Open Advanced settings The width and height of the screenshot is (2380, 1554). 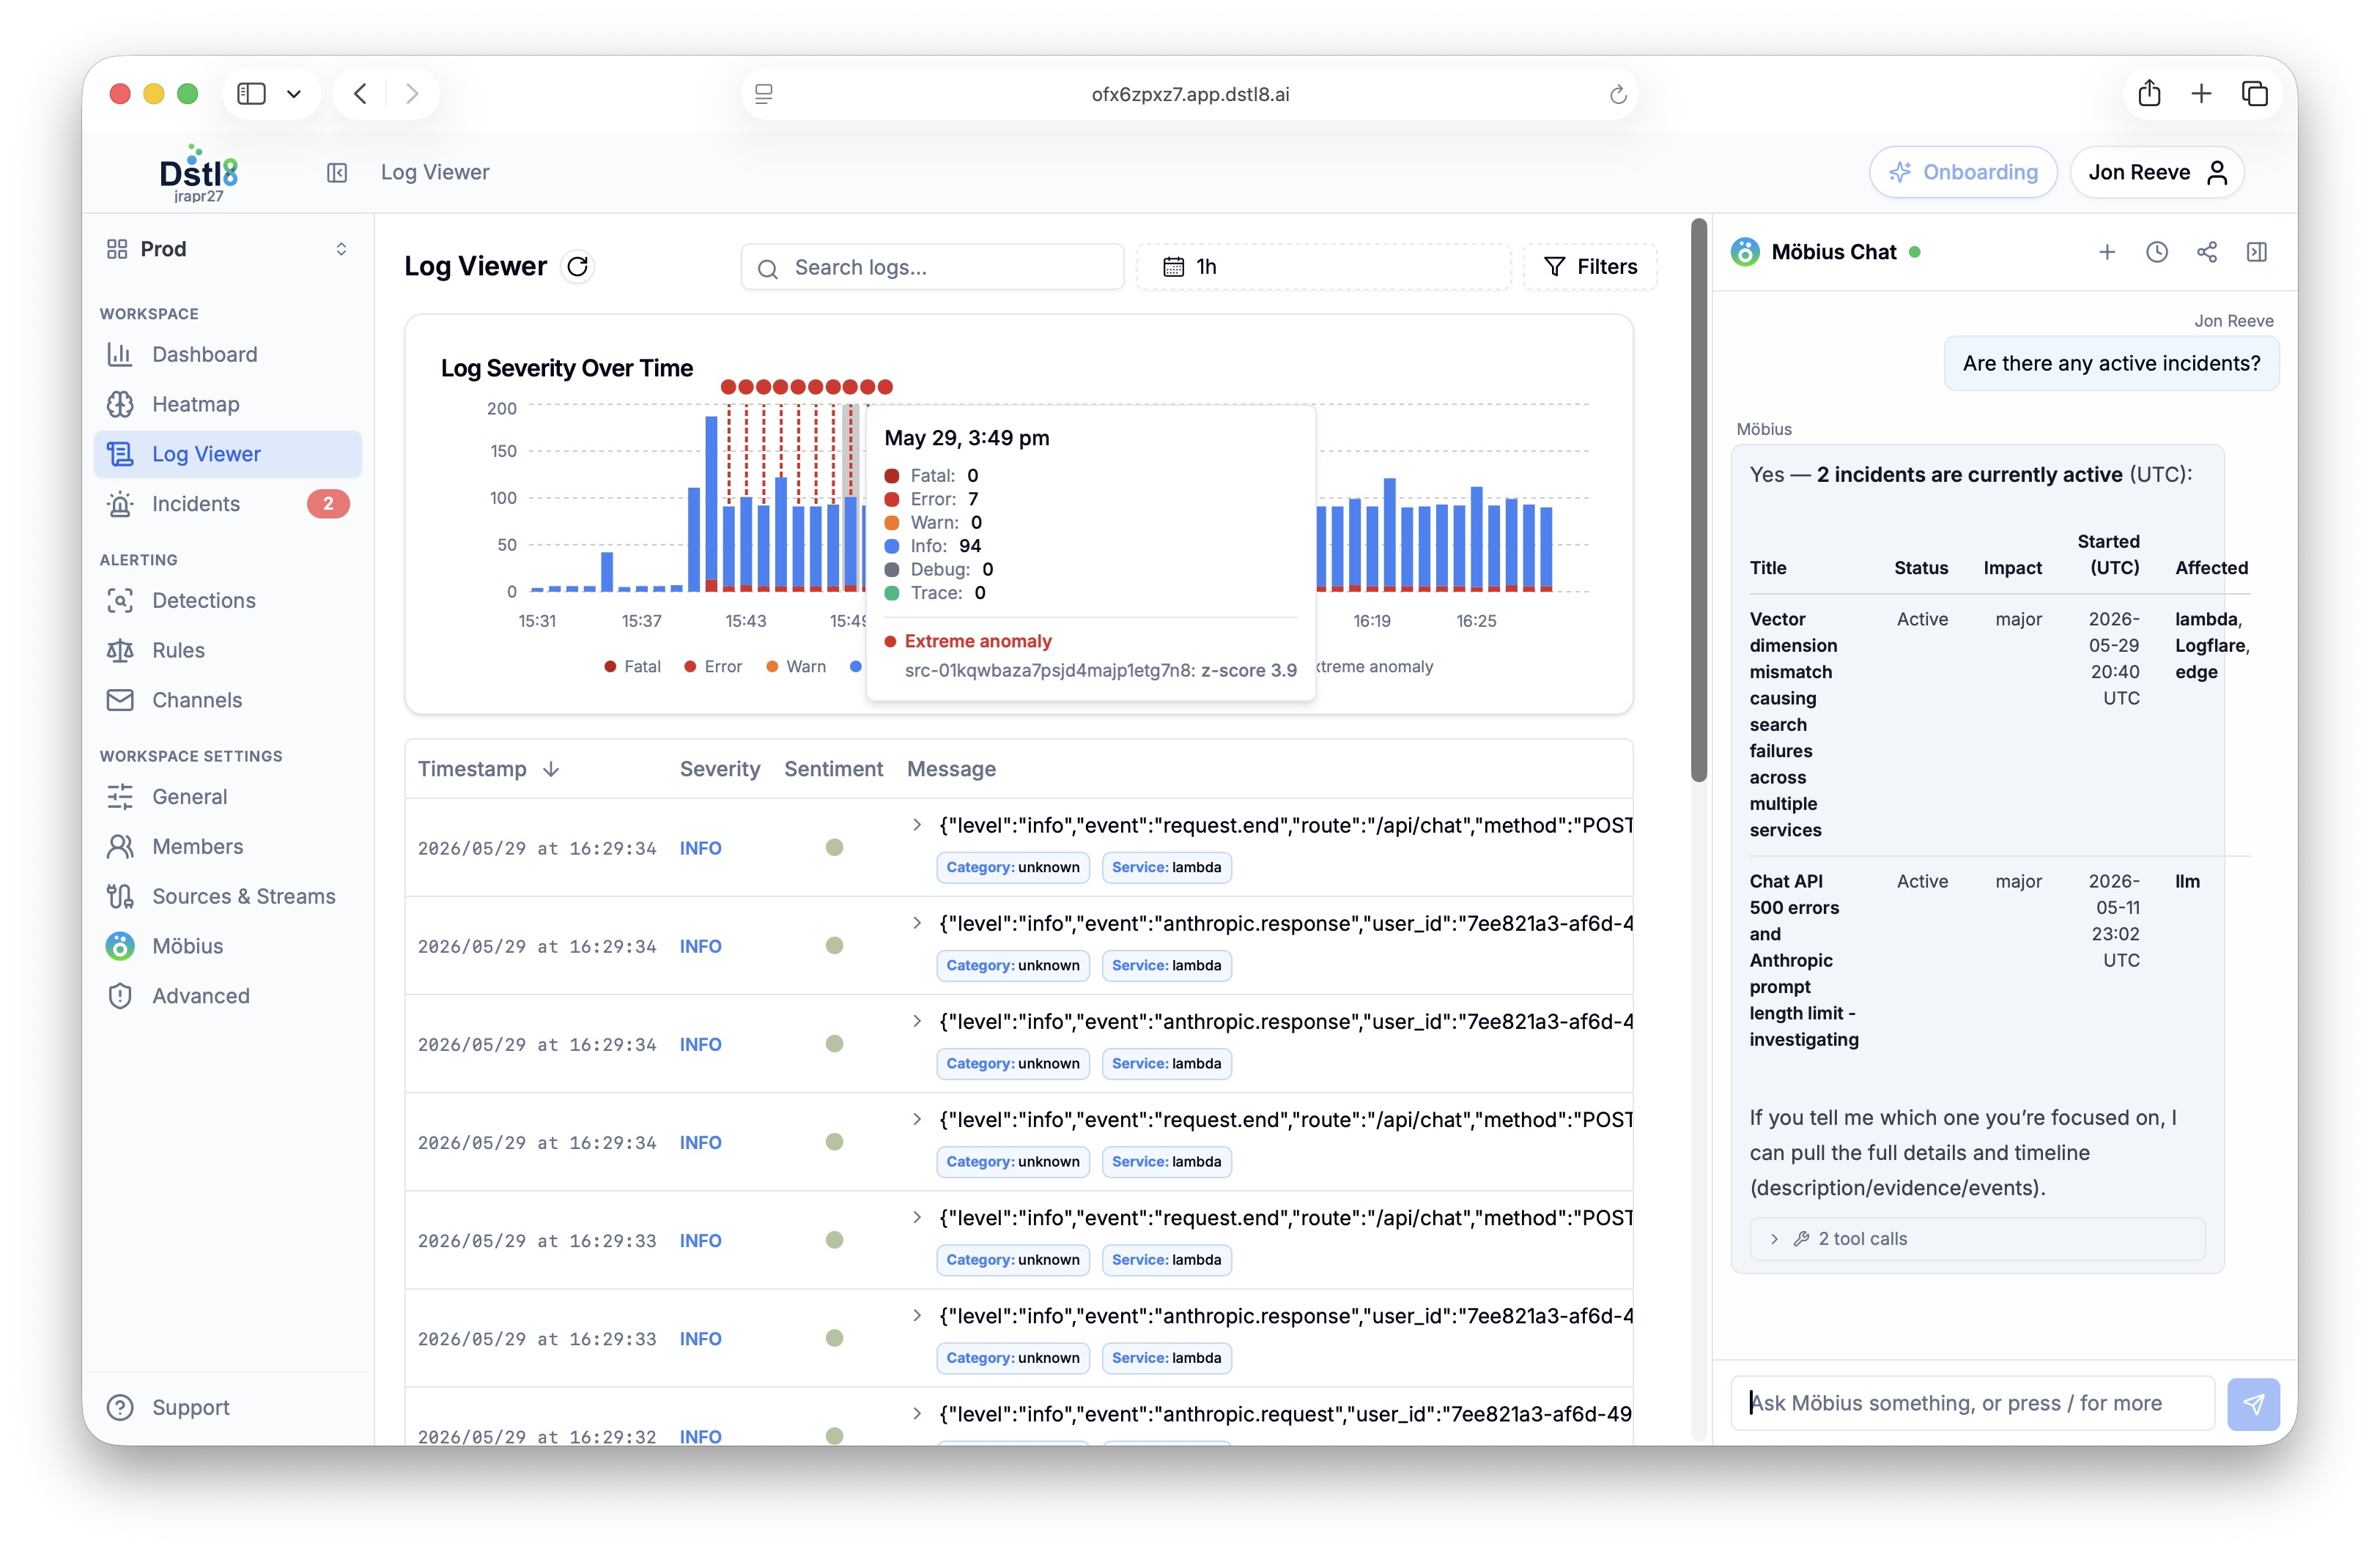click(x=228, y=997)
